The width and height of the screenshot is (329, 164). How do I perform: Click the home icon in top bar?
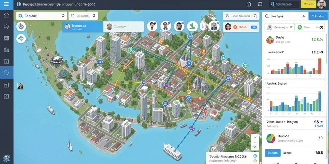tap(249, 4)
